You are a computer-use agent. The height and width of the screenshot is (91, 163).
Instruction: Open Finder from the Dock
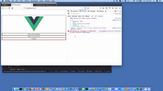point(14,89)
